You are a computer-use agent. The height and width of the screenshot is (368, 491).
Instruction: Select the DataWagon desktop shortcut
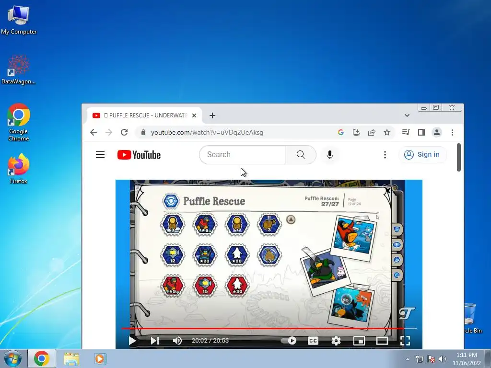tap(19, 69)
